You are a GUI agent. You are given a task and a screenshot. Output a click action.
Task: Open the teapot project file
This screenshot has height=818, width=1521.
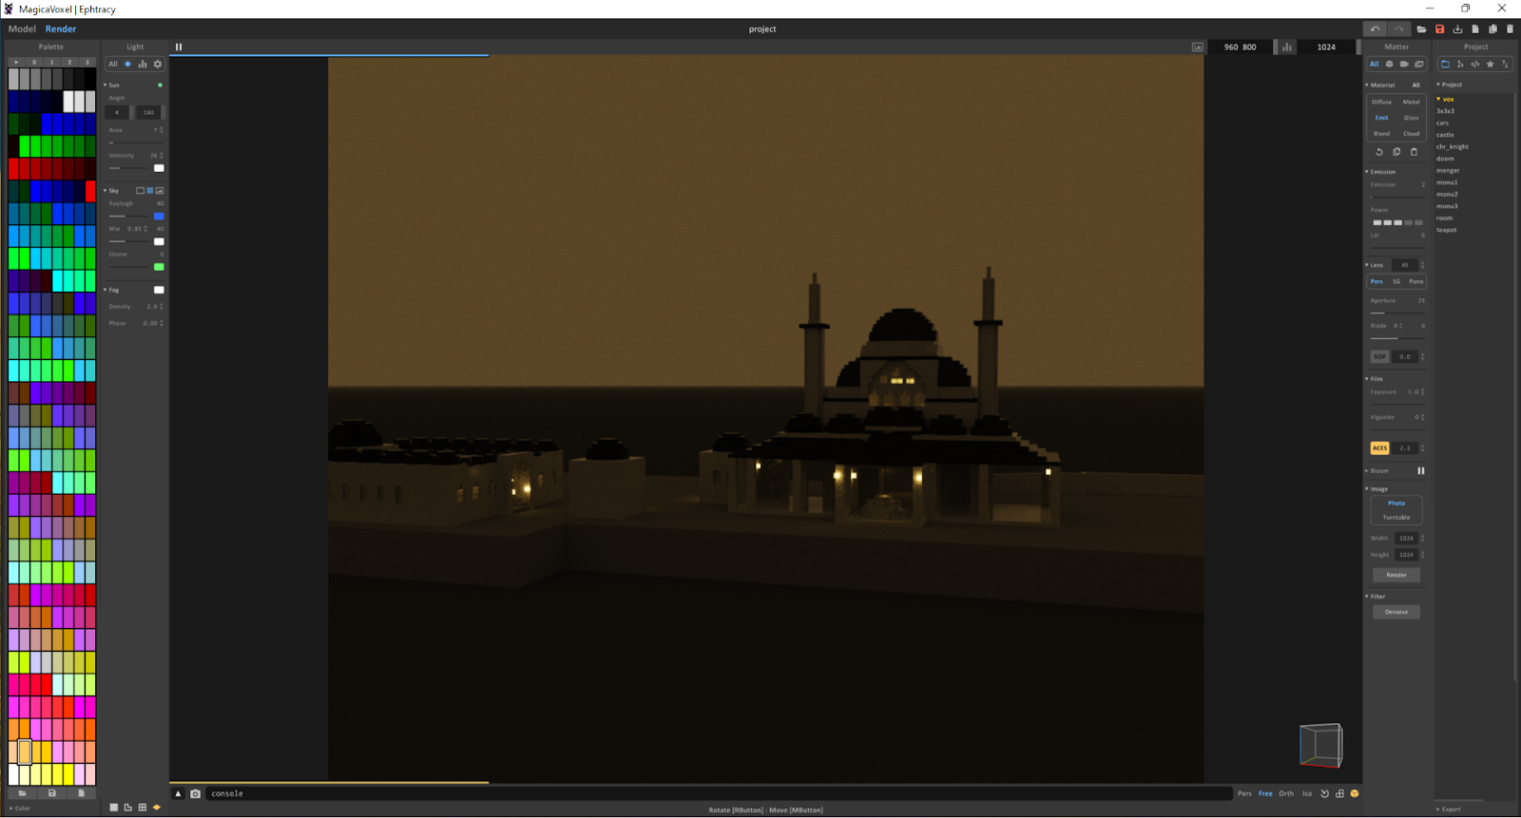[1447, 230]
